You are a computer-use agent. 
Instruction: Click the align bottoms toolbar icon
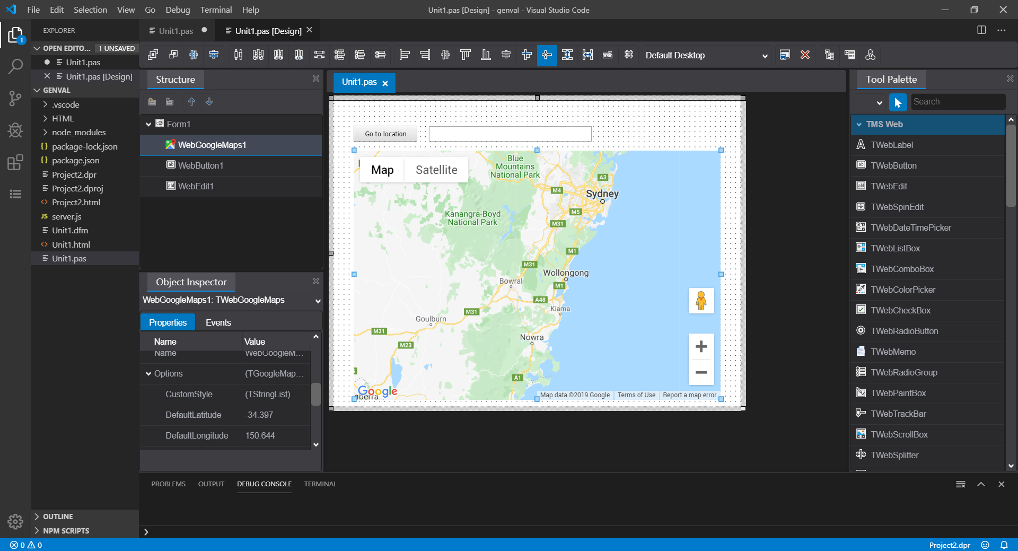[486, 55]
